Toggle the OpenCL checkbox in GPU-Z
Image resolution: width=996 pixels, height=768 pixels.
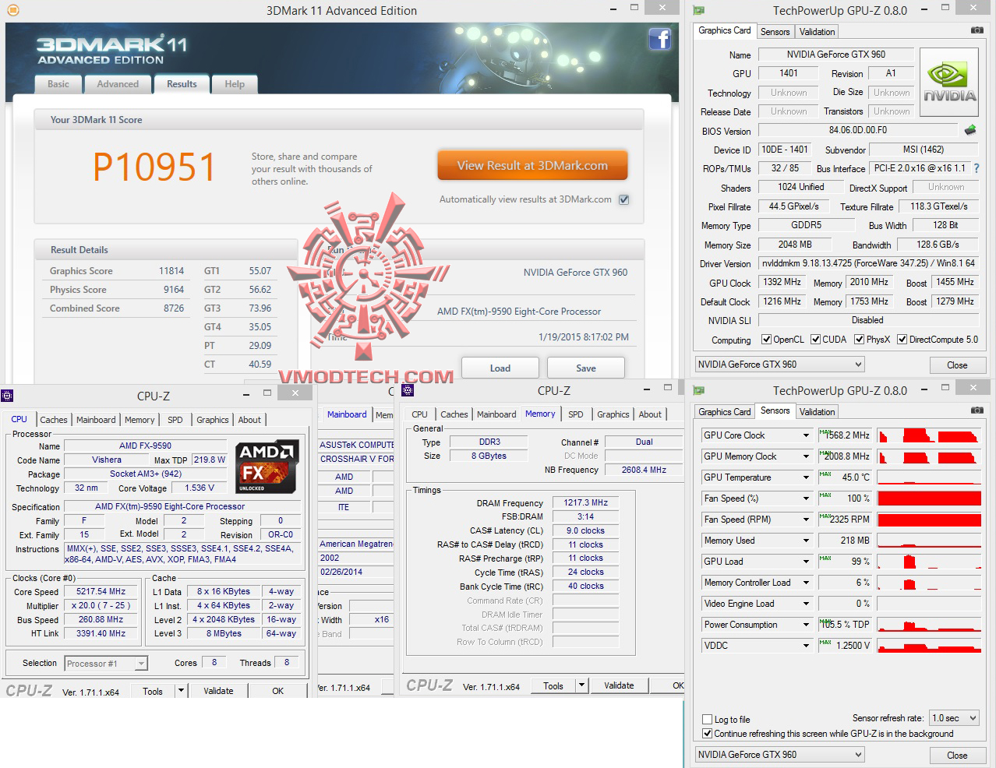766,340
